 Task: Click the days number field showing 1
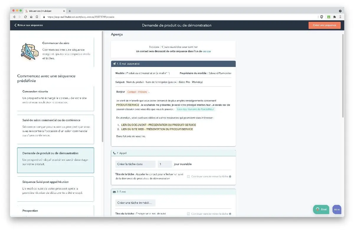point(165,164)
